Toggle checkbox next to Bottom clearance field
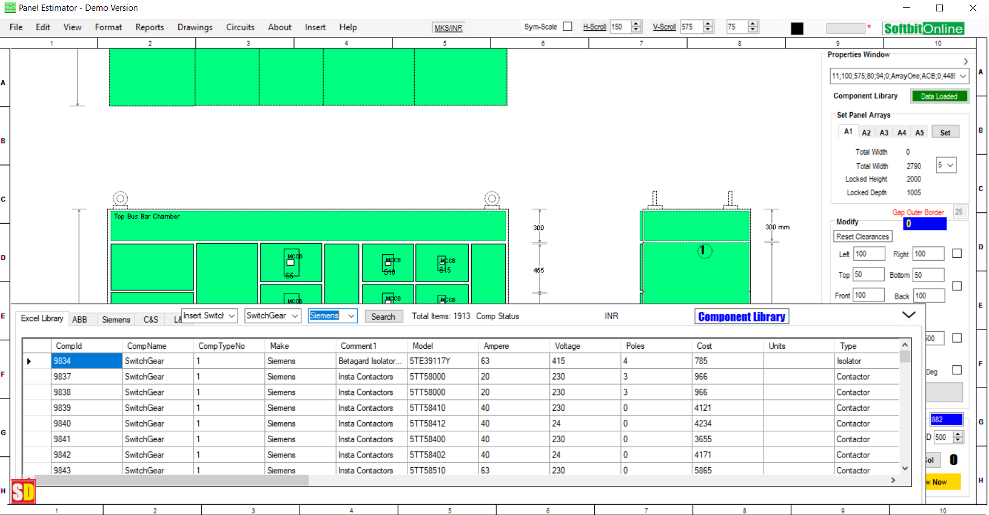The image size is (989, 515). click(x=957, y=286)
